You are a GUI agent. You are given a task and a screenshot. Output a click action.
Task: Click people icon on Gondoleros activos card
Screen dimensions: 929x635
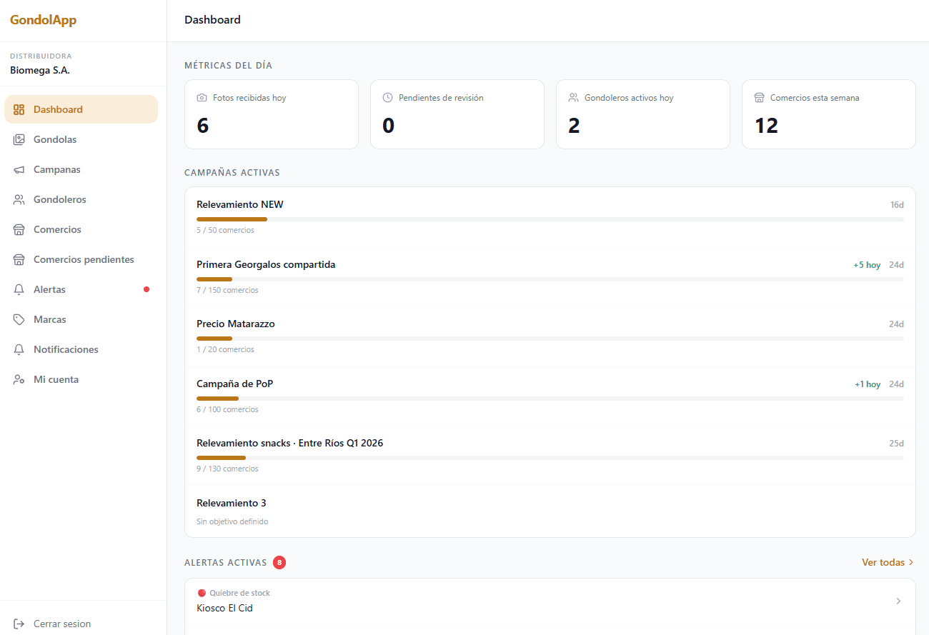[574, 98]
